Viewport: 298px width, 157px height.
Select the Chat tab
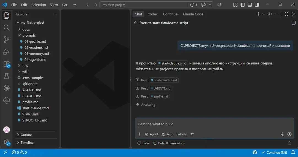[x=138, y=14]
